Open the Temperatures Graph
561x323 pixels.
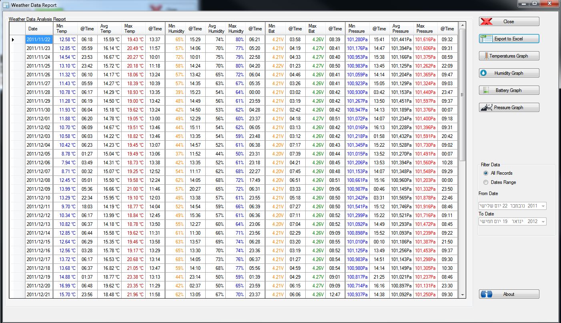coord(509,56)
